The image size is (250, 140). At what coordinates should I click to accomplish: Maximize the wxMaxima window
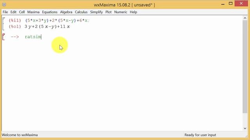[230, 3]
